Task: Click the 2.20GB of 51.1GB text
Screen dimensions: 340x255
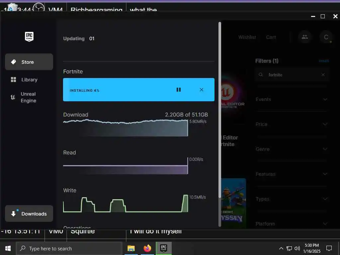Action: pyautogui.click(x=186, y=115)
